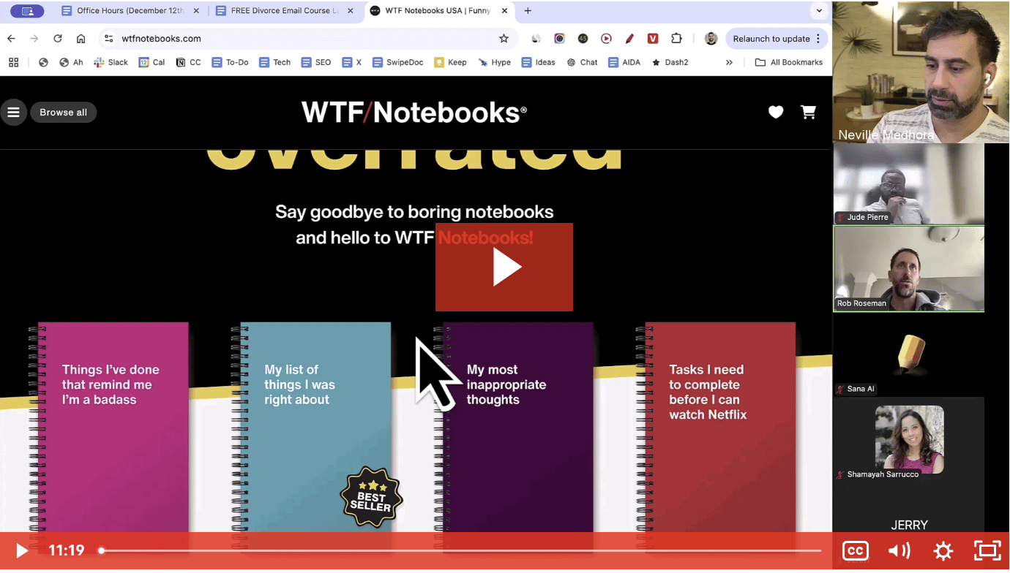
Task: Reload the current page
Action: 58,39
